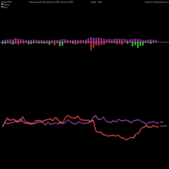Click the '222.09' price end label
169x169 pixels.
coord(163,126)
